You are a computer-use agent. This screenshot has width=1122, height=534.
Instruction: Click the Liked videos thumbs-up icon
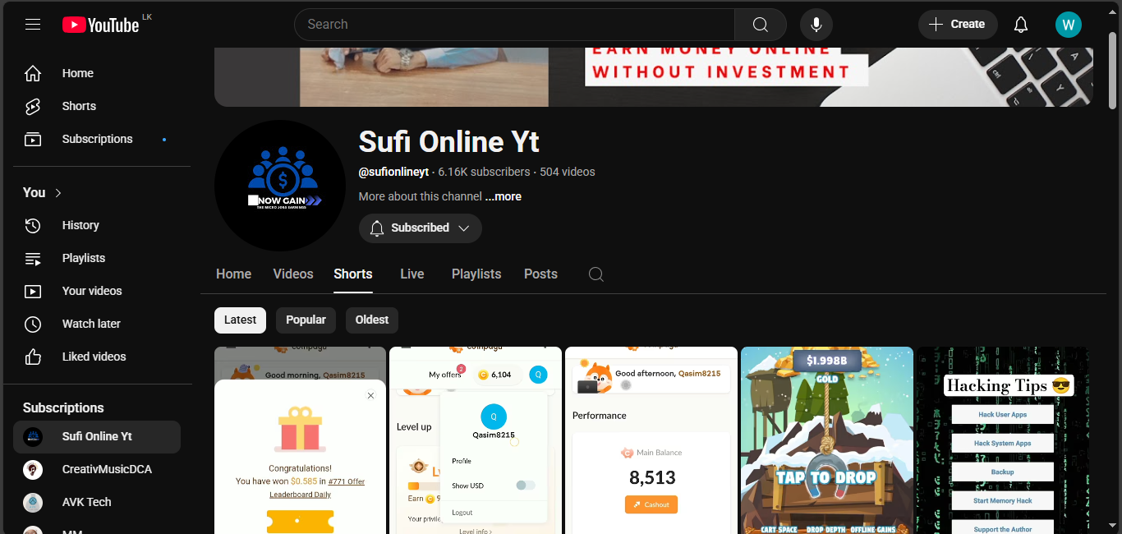[33, 357]
